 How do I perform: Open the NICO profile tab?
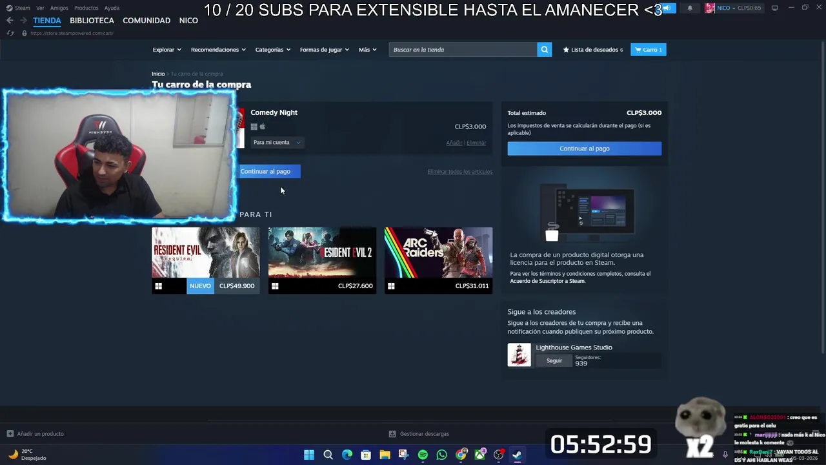point(188,21)
